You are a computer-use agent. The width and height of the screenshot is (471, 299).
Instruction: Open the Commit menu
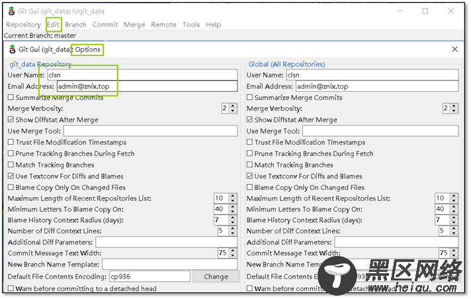(105, 24)
